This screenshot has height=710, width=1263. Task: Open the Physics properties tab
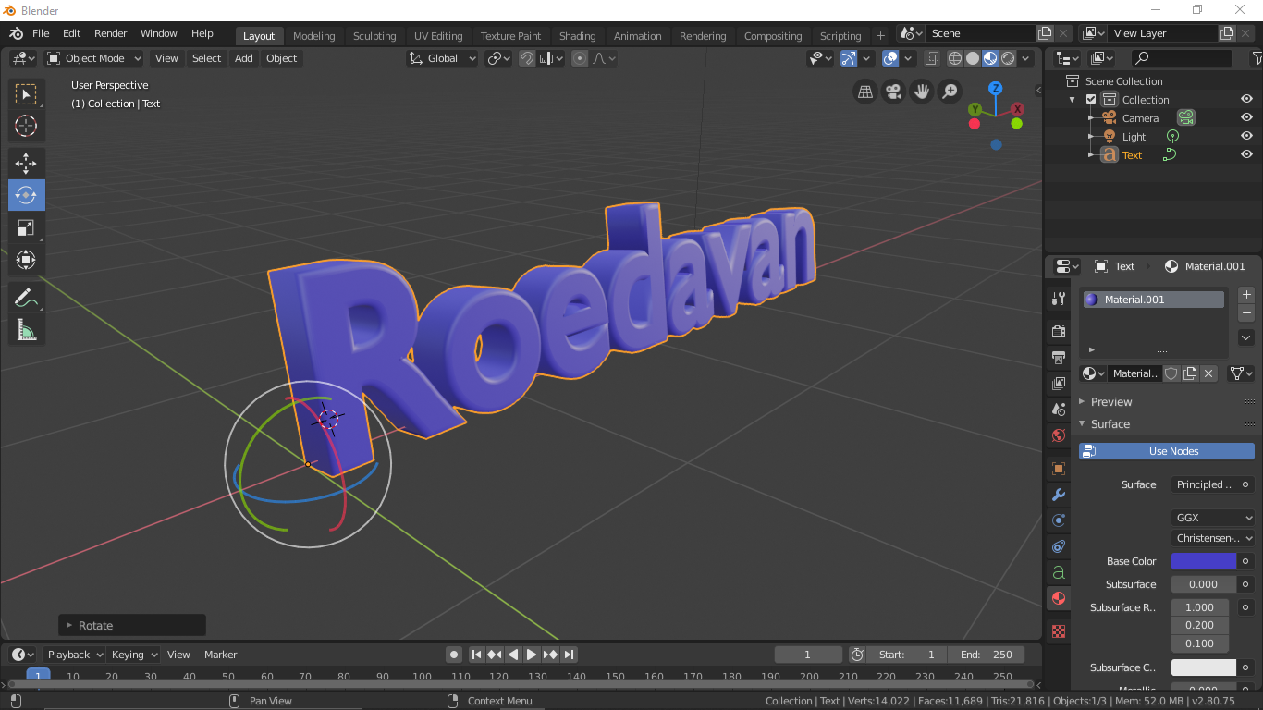(1059, 520)
